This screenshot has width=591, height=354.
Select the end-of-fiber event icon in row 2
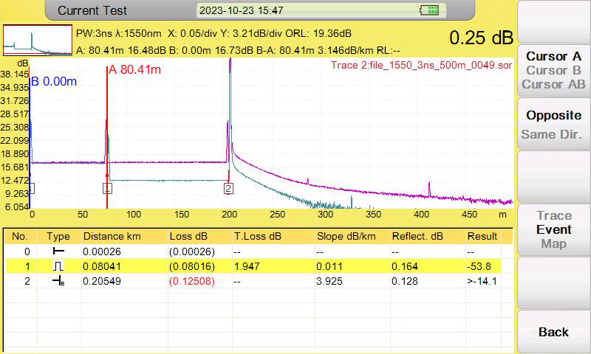point(58,281)
